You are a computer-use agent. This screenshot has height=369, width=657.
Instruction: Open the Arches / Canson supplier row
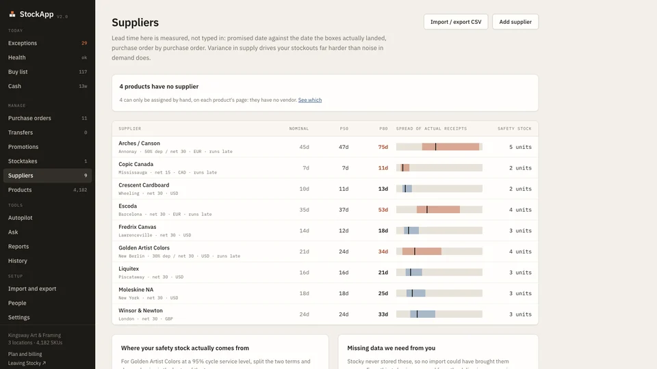click(x=325, y=147)
